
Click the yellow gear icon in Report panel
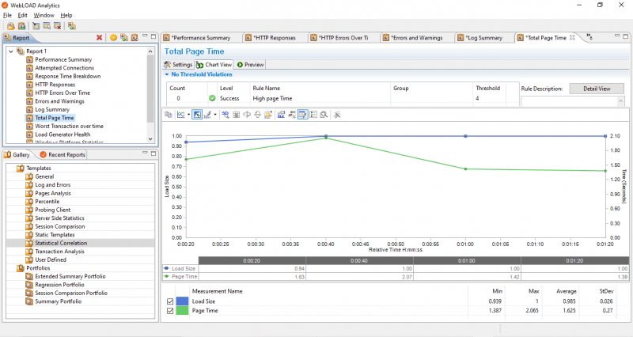click(113, 37)
